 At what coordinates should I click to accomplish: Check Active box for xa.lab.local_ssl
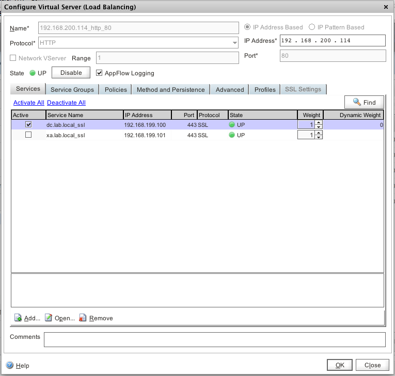28,135
